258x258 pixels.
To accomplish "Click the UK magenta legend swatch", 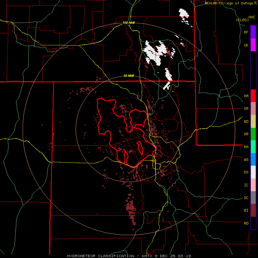I will (x=253, y=45).
